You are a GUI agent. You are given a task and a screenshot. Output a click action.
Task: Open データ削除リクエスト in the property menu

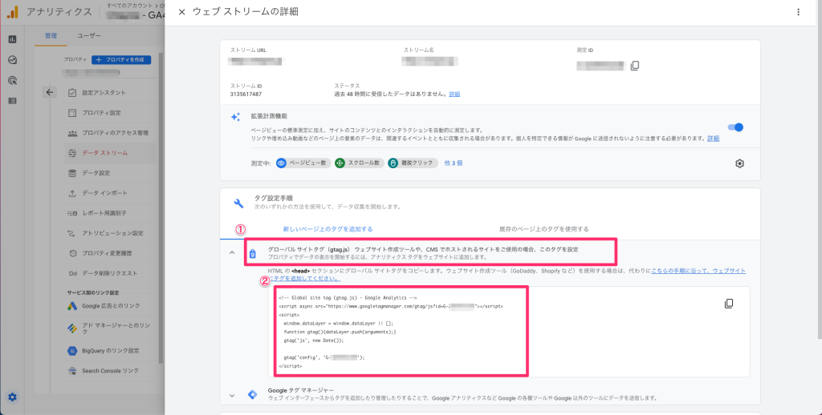109,274
